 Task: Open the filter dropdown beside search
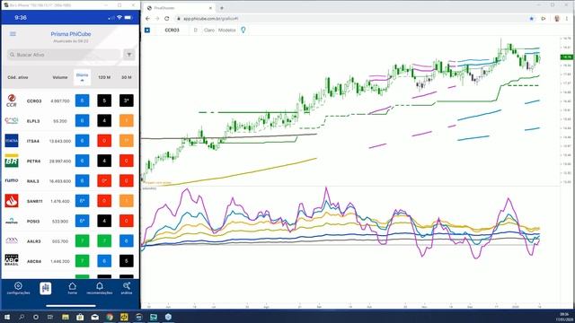pos(129,55)
